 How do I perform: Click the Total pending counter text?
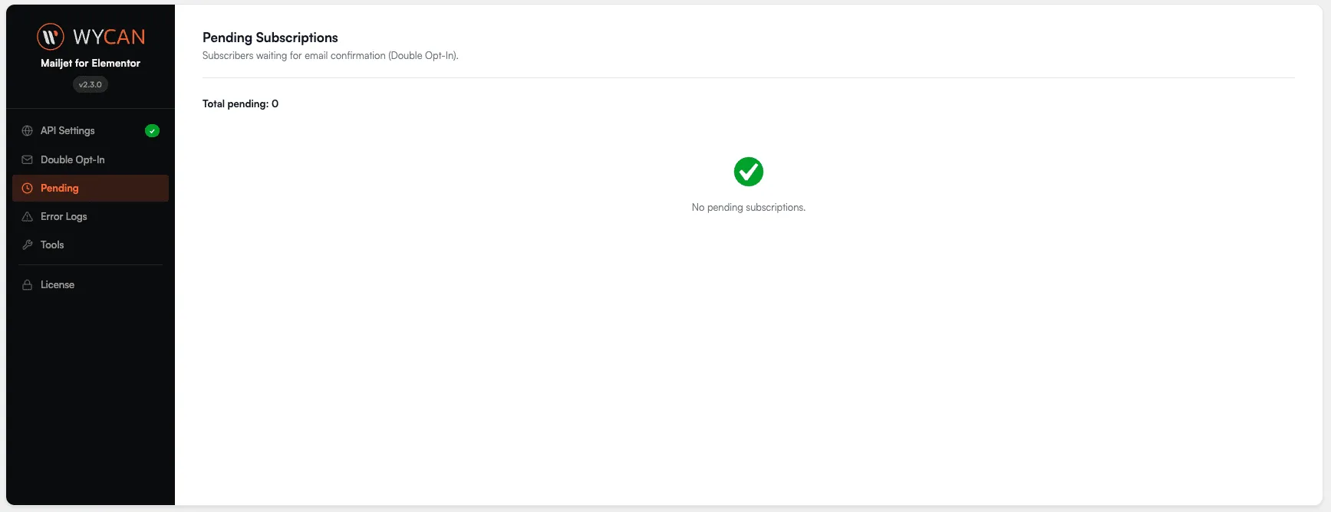click(240, 103)
